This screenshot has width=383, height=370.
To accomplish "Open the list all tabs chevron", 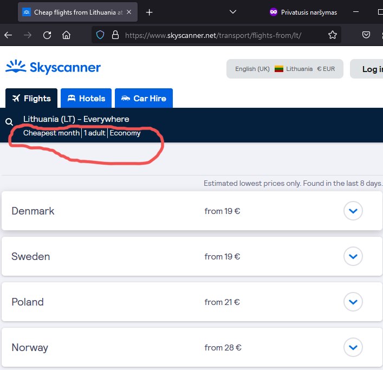I will coord(233,12).
